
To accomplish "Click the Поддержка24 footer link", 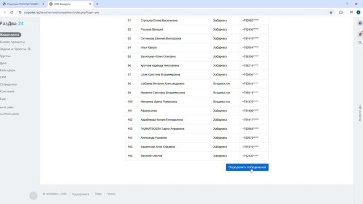I will point(81,194).
